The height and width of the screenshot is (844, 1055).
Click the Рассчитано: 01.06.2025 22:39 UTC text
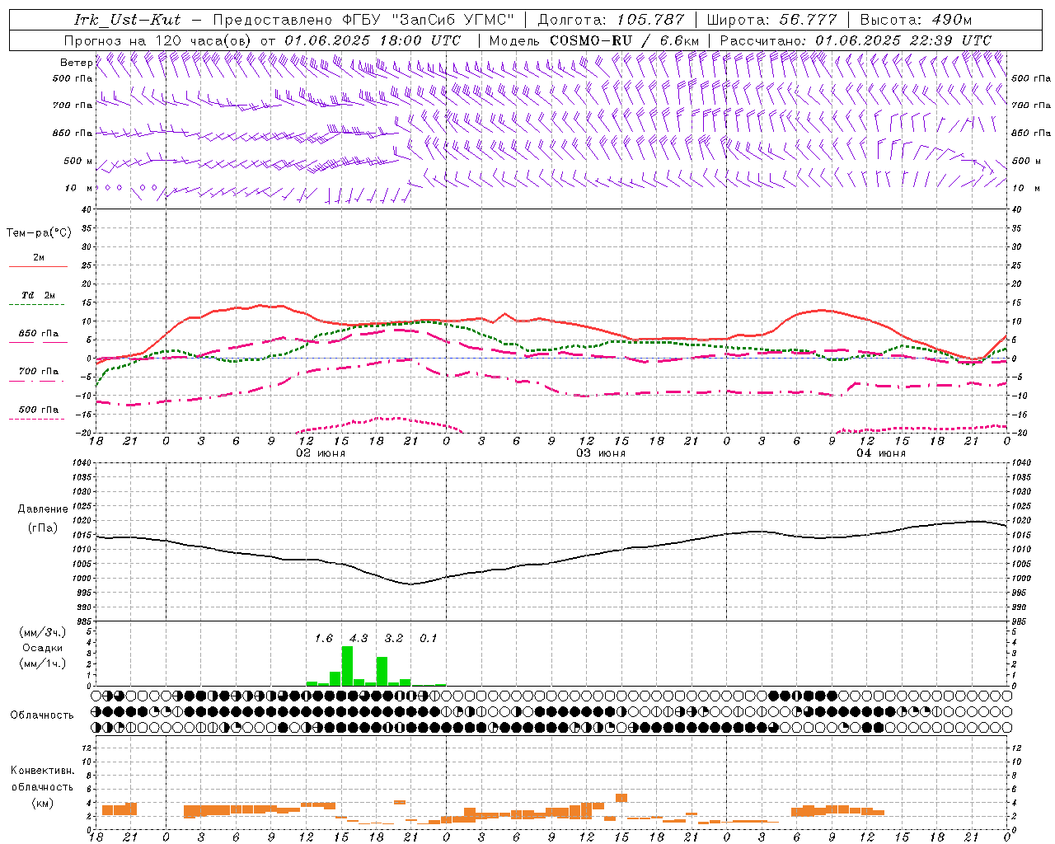click(856, 40)
